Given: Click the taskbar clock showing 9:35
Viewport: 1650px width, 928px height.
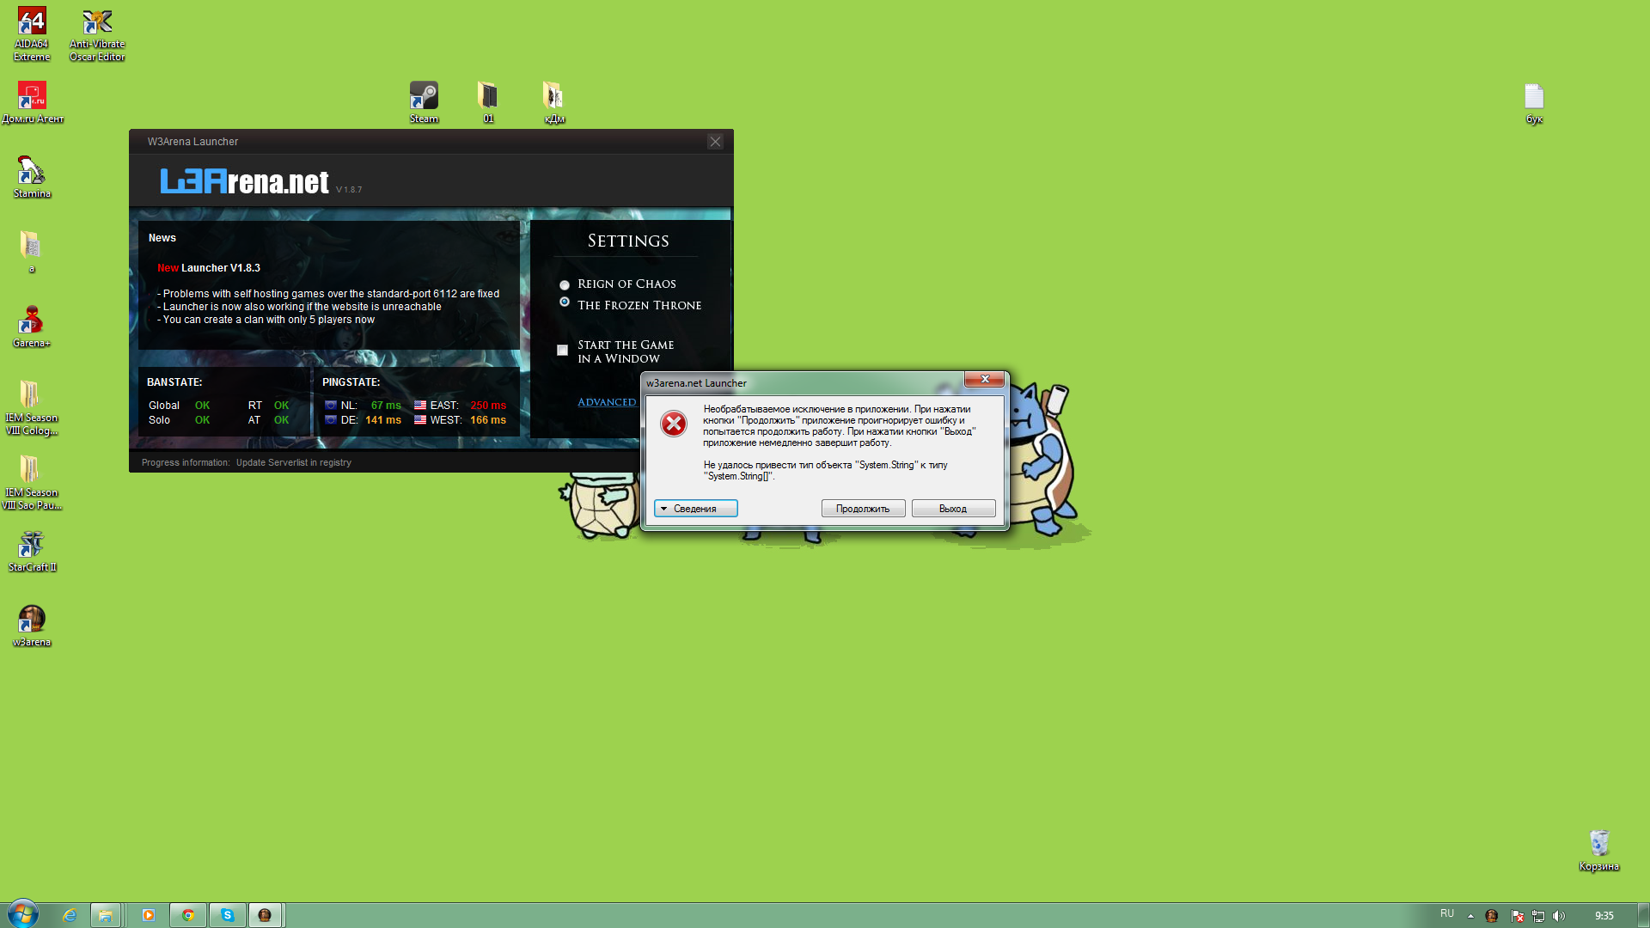Looking at the screenshot, I should click(x=1604, y=916).
